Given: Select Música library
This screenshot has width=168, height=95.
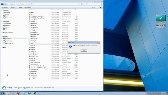Looking at the screenshot, I should (7, 27).
